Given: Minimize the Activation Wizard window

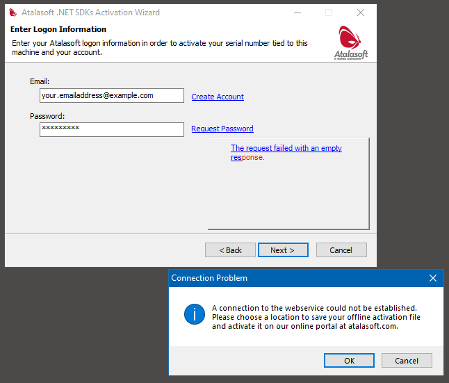Looking at the screenshot, I should pos(297,13).
